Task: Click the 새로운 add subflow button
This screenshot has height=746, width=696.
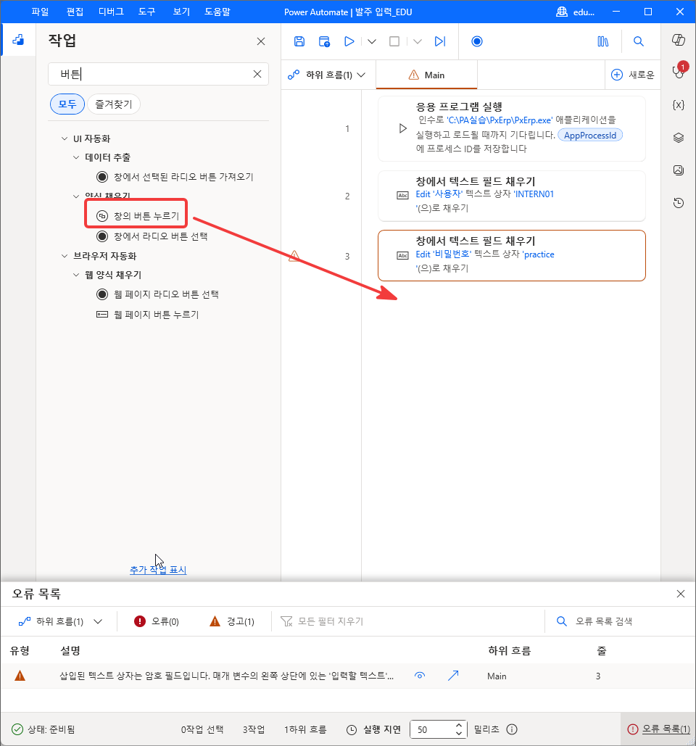Action: 633,75
